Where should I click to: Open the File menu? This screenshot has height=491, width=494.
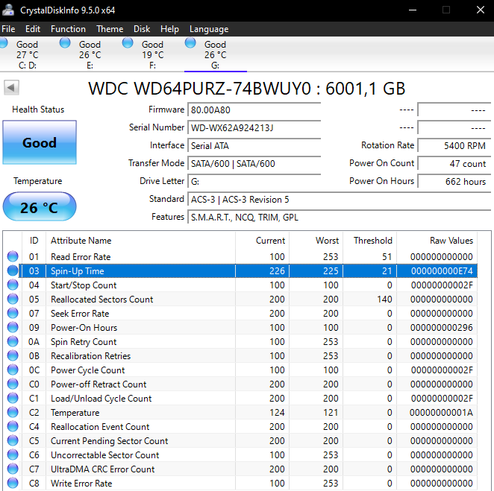8,29
